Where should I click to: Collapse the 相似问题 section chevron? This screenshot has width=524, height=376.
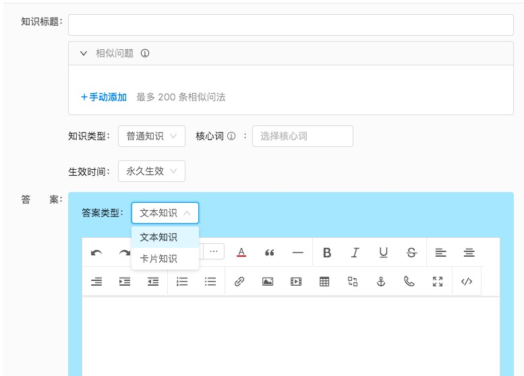[84, 53]
